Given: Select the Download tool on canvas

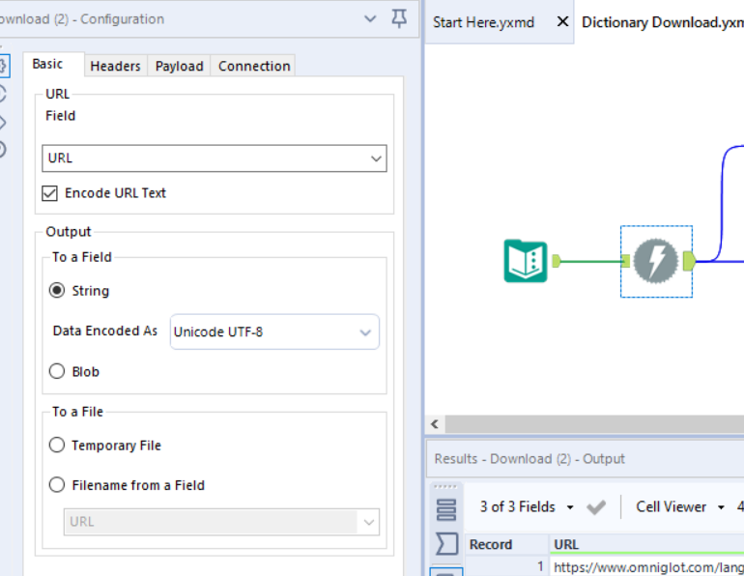Looking at the screenshot, I should 656,260.
